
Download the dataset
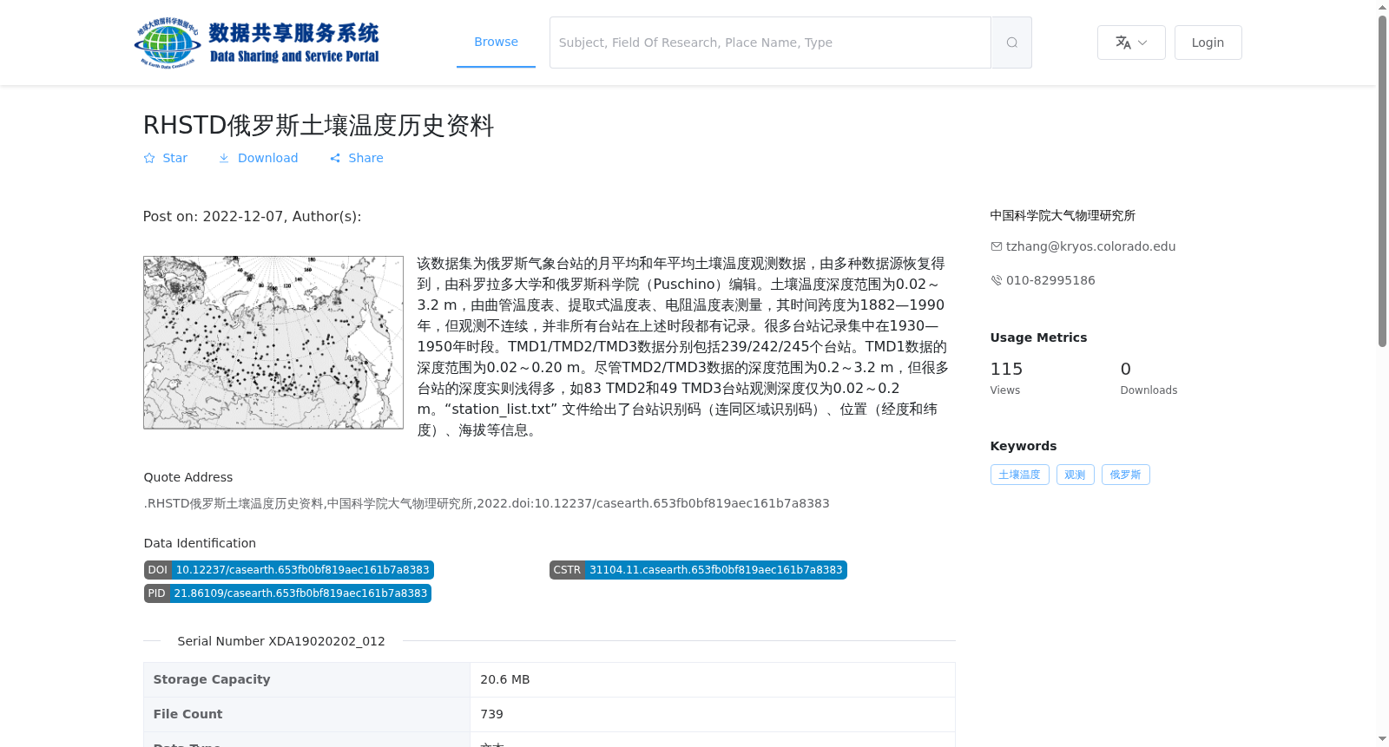(x=258, y=158)
